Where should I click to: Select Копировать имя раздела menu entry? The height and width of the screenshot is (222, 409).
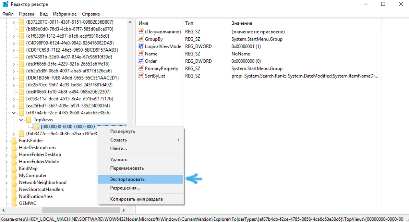(136, 199)
